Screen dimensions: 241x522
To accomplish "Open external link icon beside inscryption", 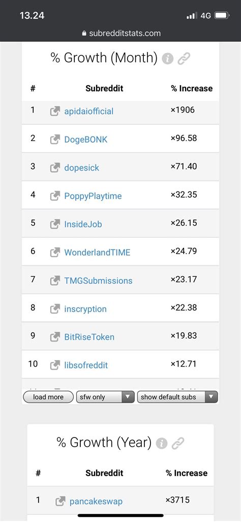I will pyautogui.click(x=55, y=309).
